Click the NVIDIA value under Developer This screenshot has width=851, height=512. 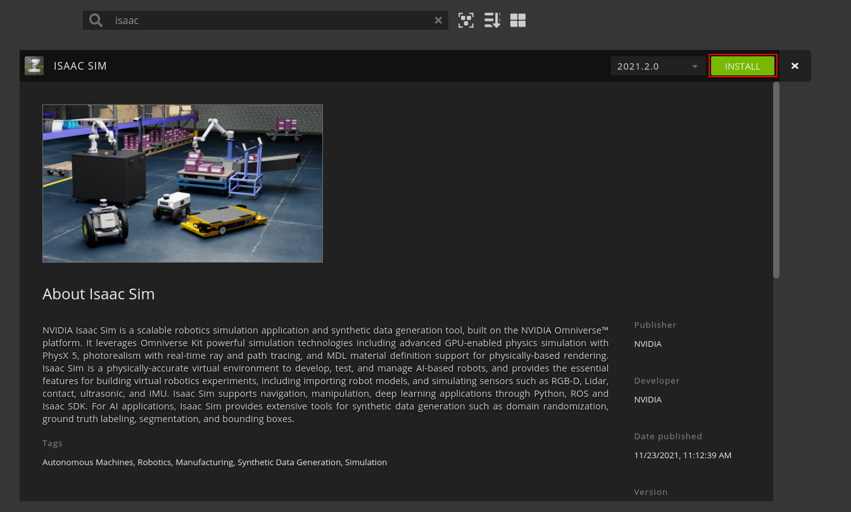click(648, 399)
